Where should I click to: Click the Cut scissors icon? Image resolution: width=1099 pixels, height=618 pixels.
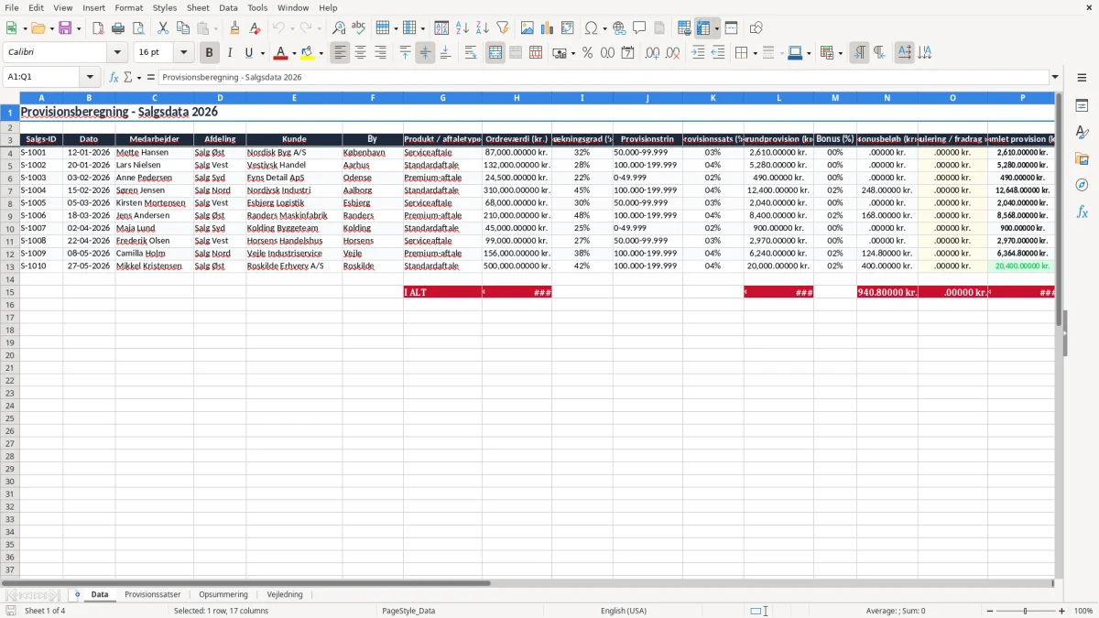point(163,28)
